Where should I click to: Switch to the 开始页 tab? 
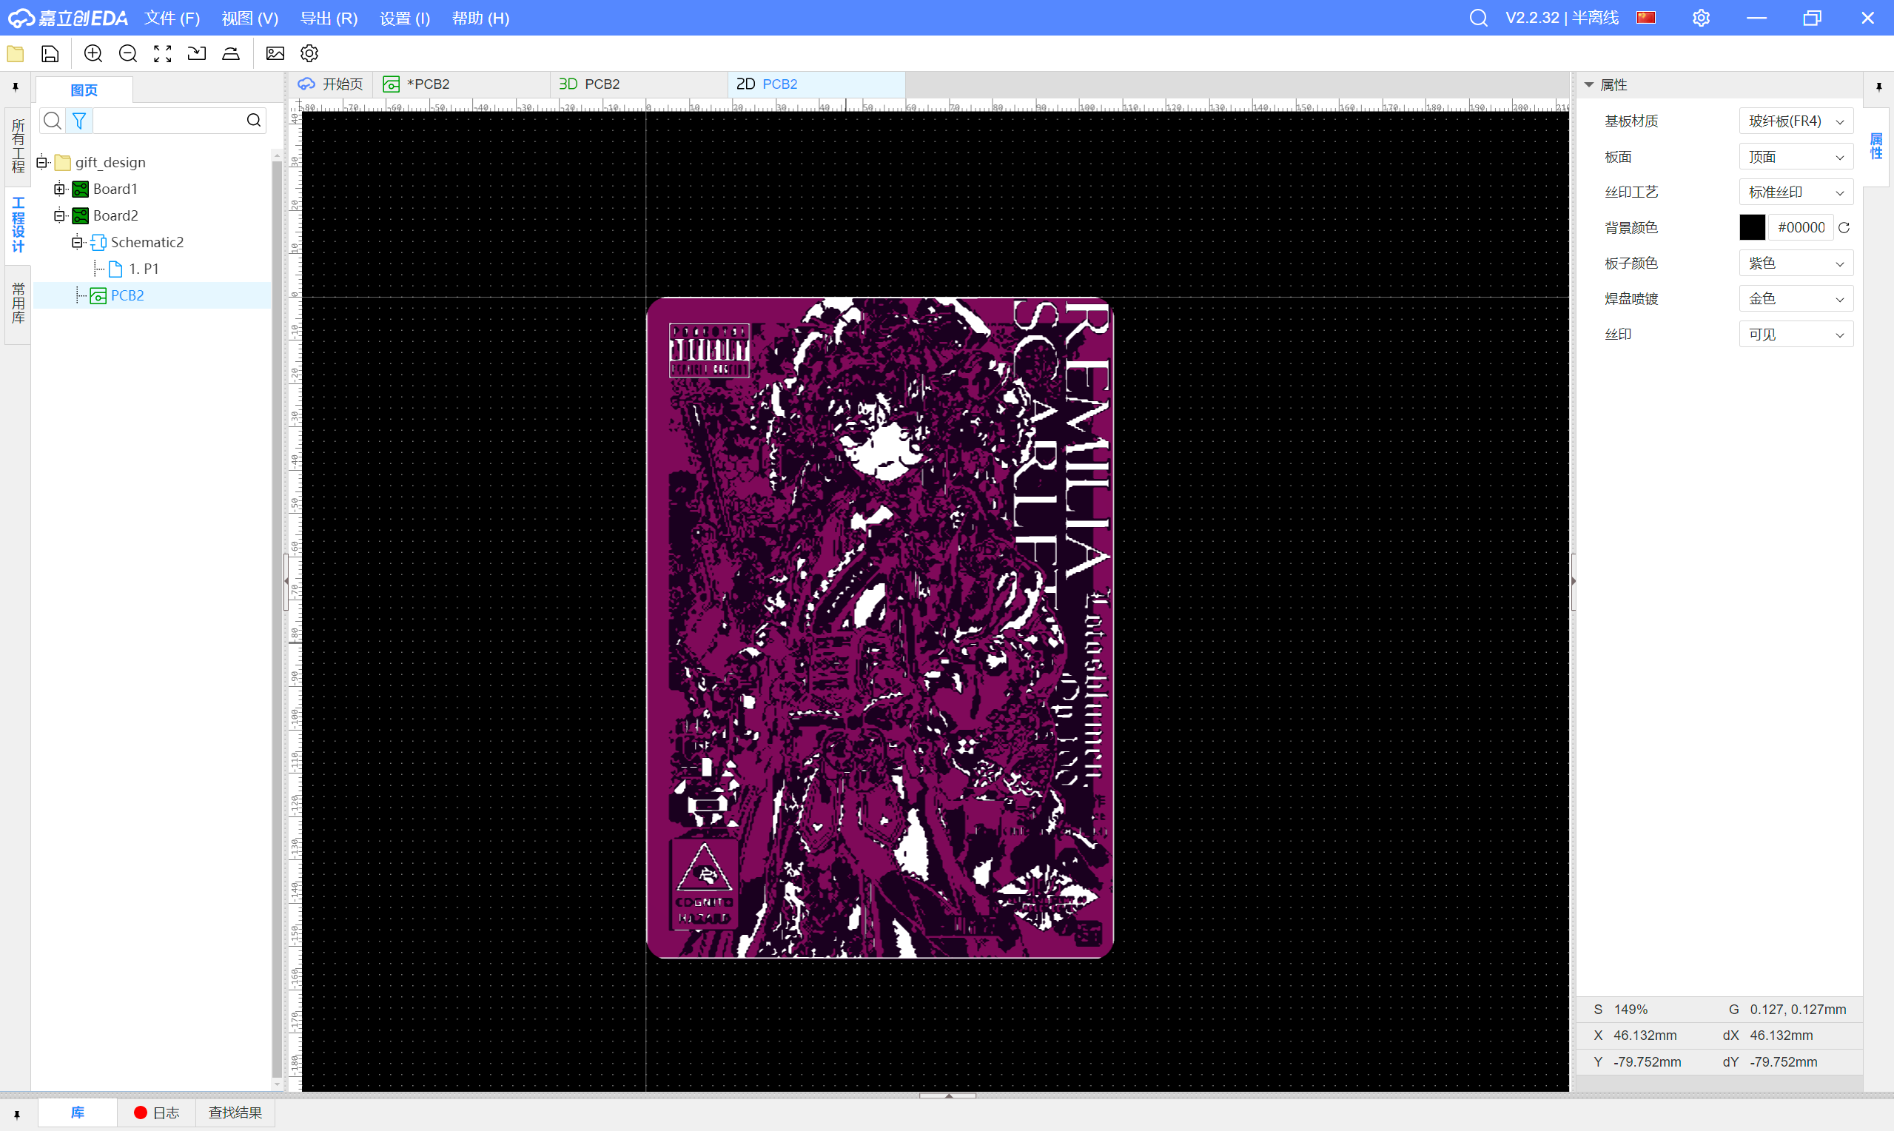331,84
